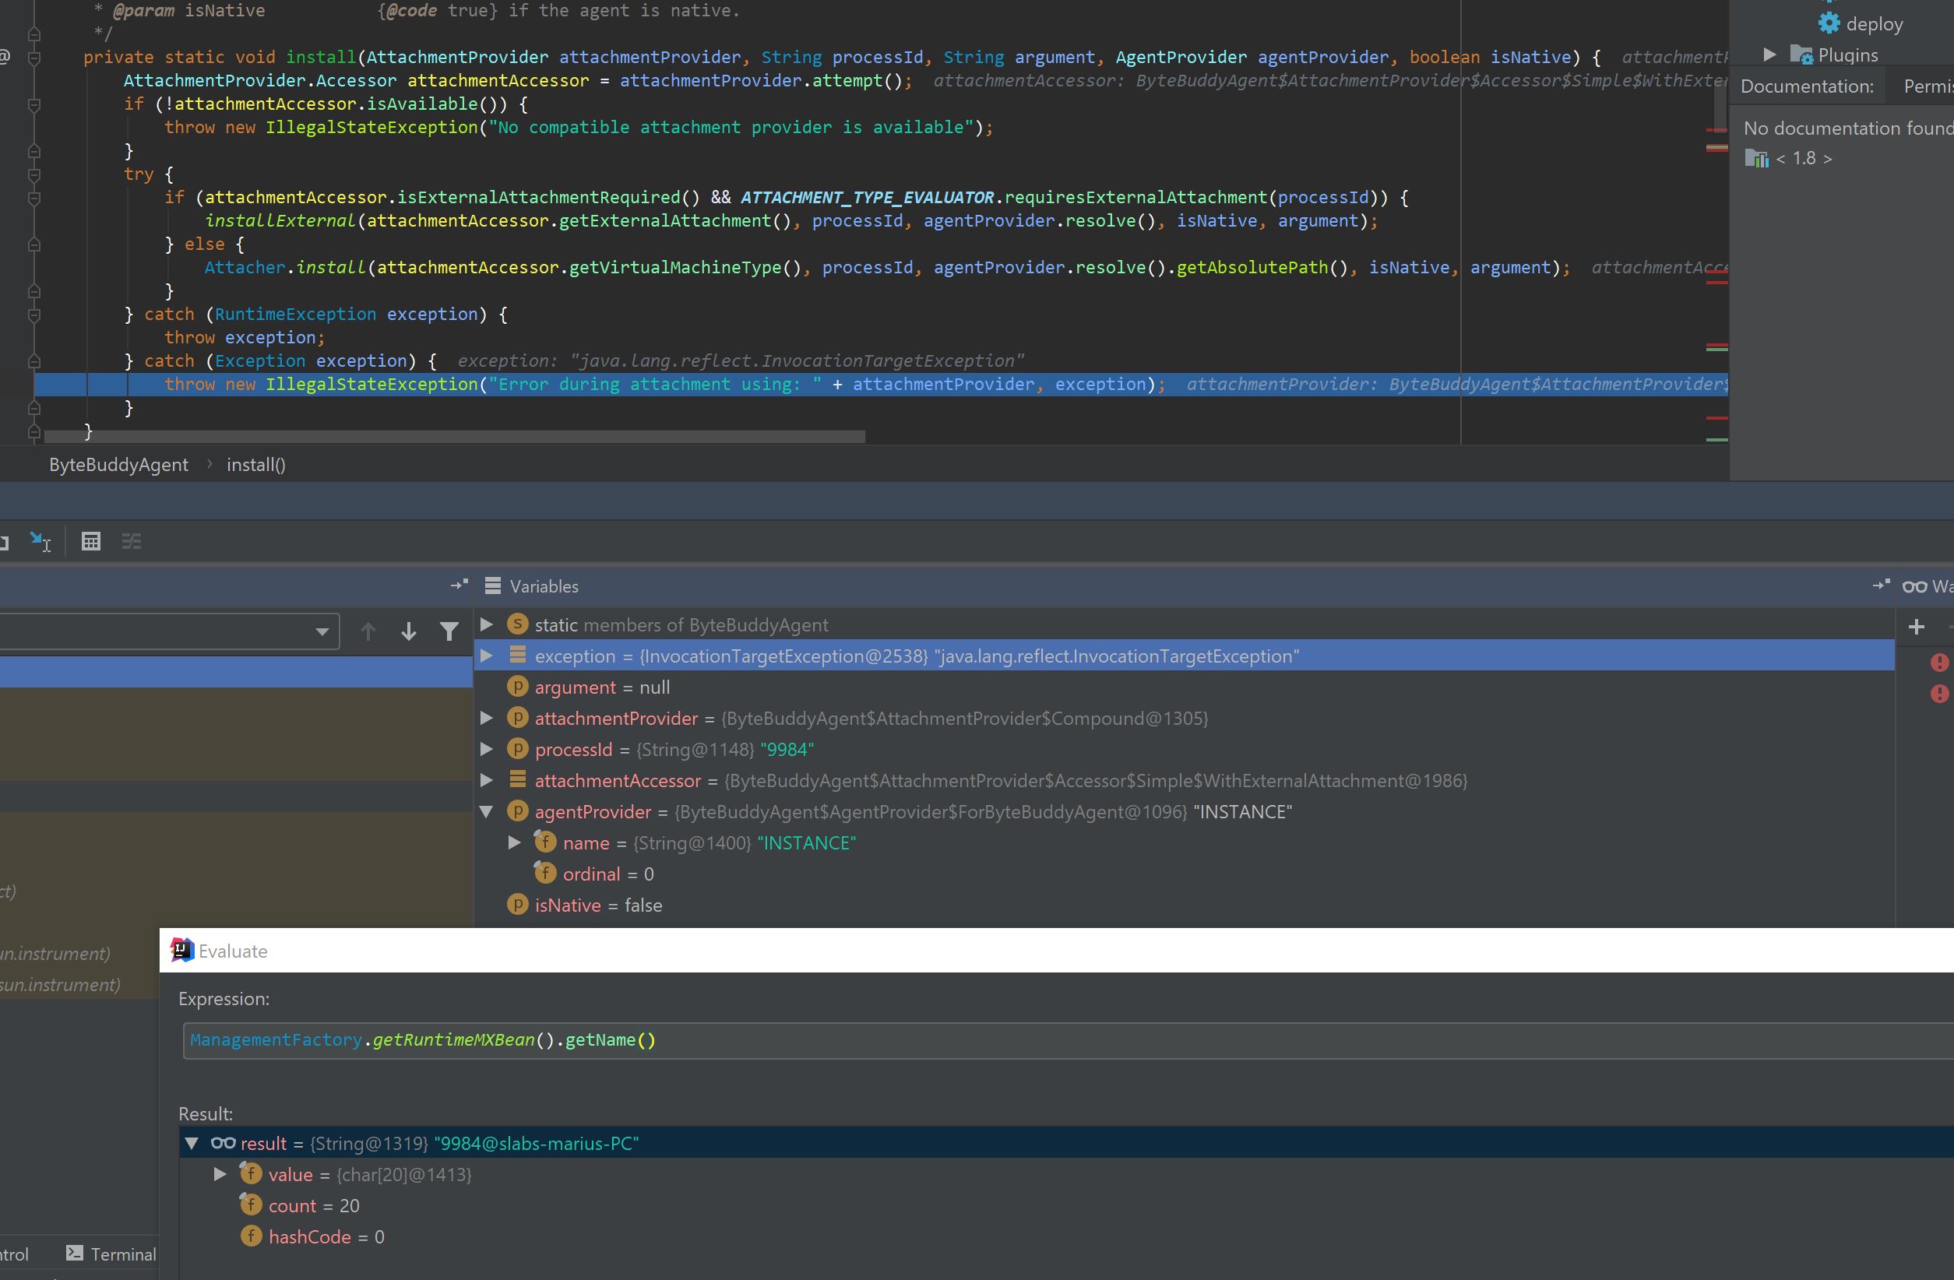1954x1280 pixels.
Task: Click the filter icon in the Variables toolbar
Action: [450, 631]
